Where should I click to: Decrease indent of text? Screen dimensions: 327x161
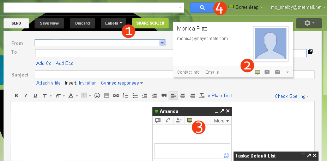tap(145, 96)
